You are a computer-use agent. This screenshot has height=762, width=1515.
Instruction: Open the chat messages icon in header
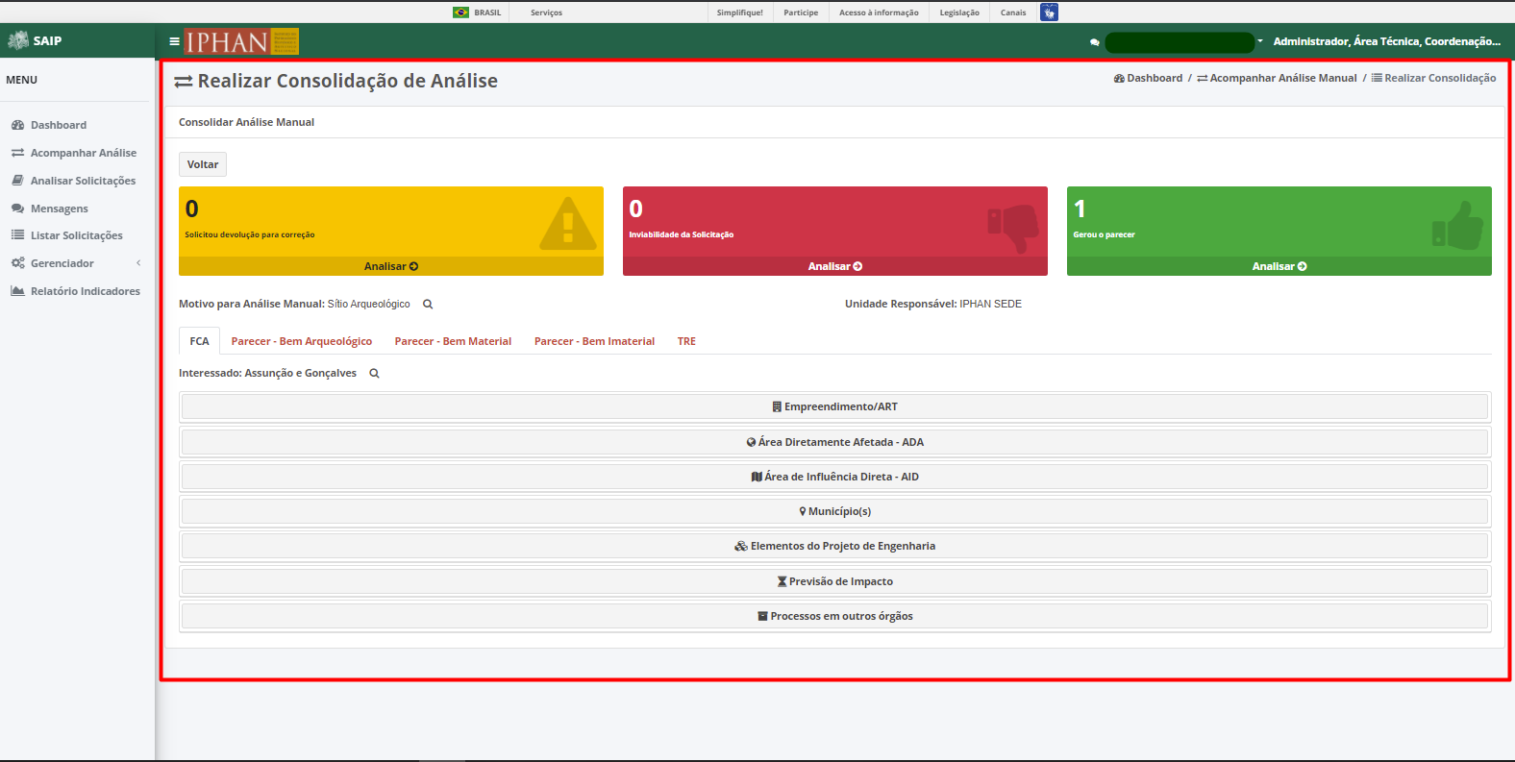(1094, 42)
